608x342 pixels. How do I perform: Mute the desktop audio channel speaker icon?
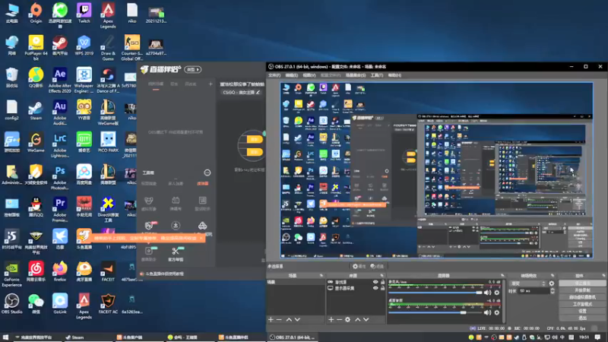(x=487, y=312)
